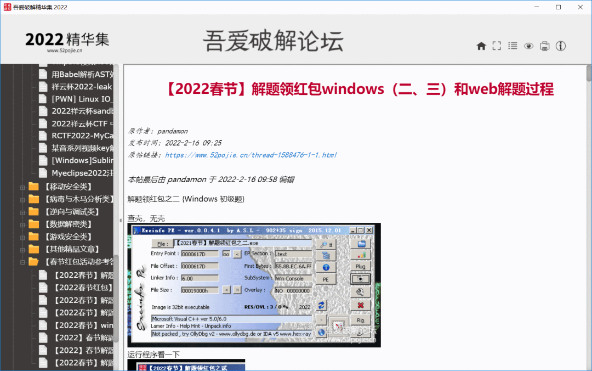Click the partially visible second screenshot at bottom
This screenshot has height=371, width=592.
click(186, 365)
